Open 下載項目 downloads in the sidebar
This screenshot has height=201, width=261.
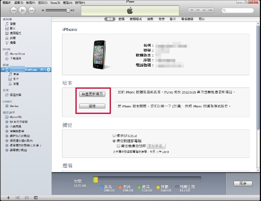point(13,59)
